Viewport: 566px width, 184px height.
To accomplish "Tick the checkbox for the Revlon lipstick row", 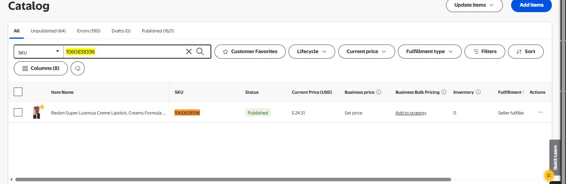I will click(18, 113).
